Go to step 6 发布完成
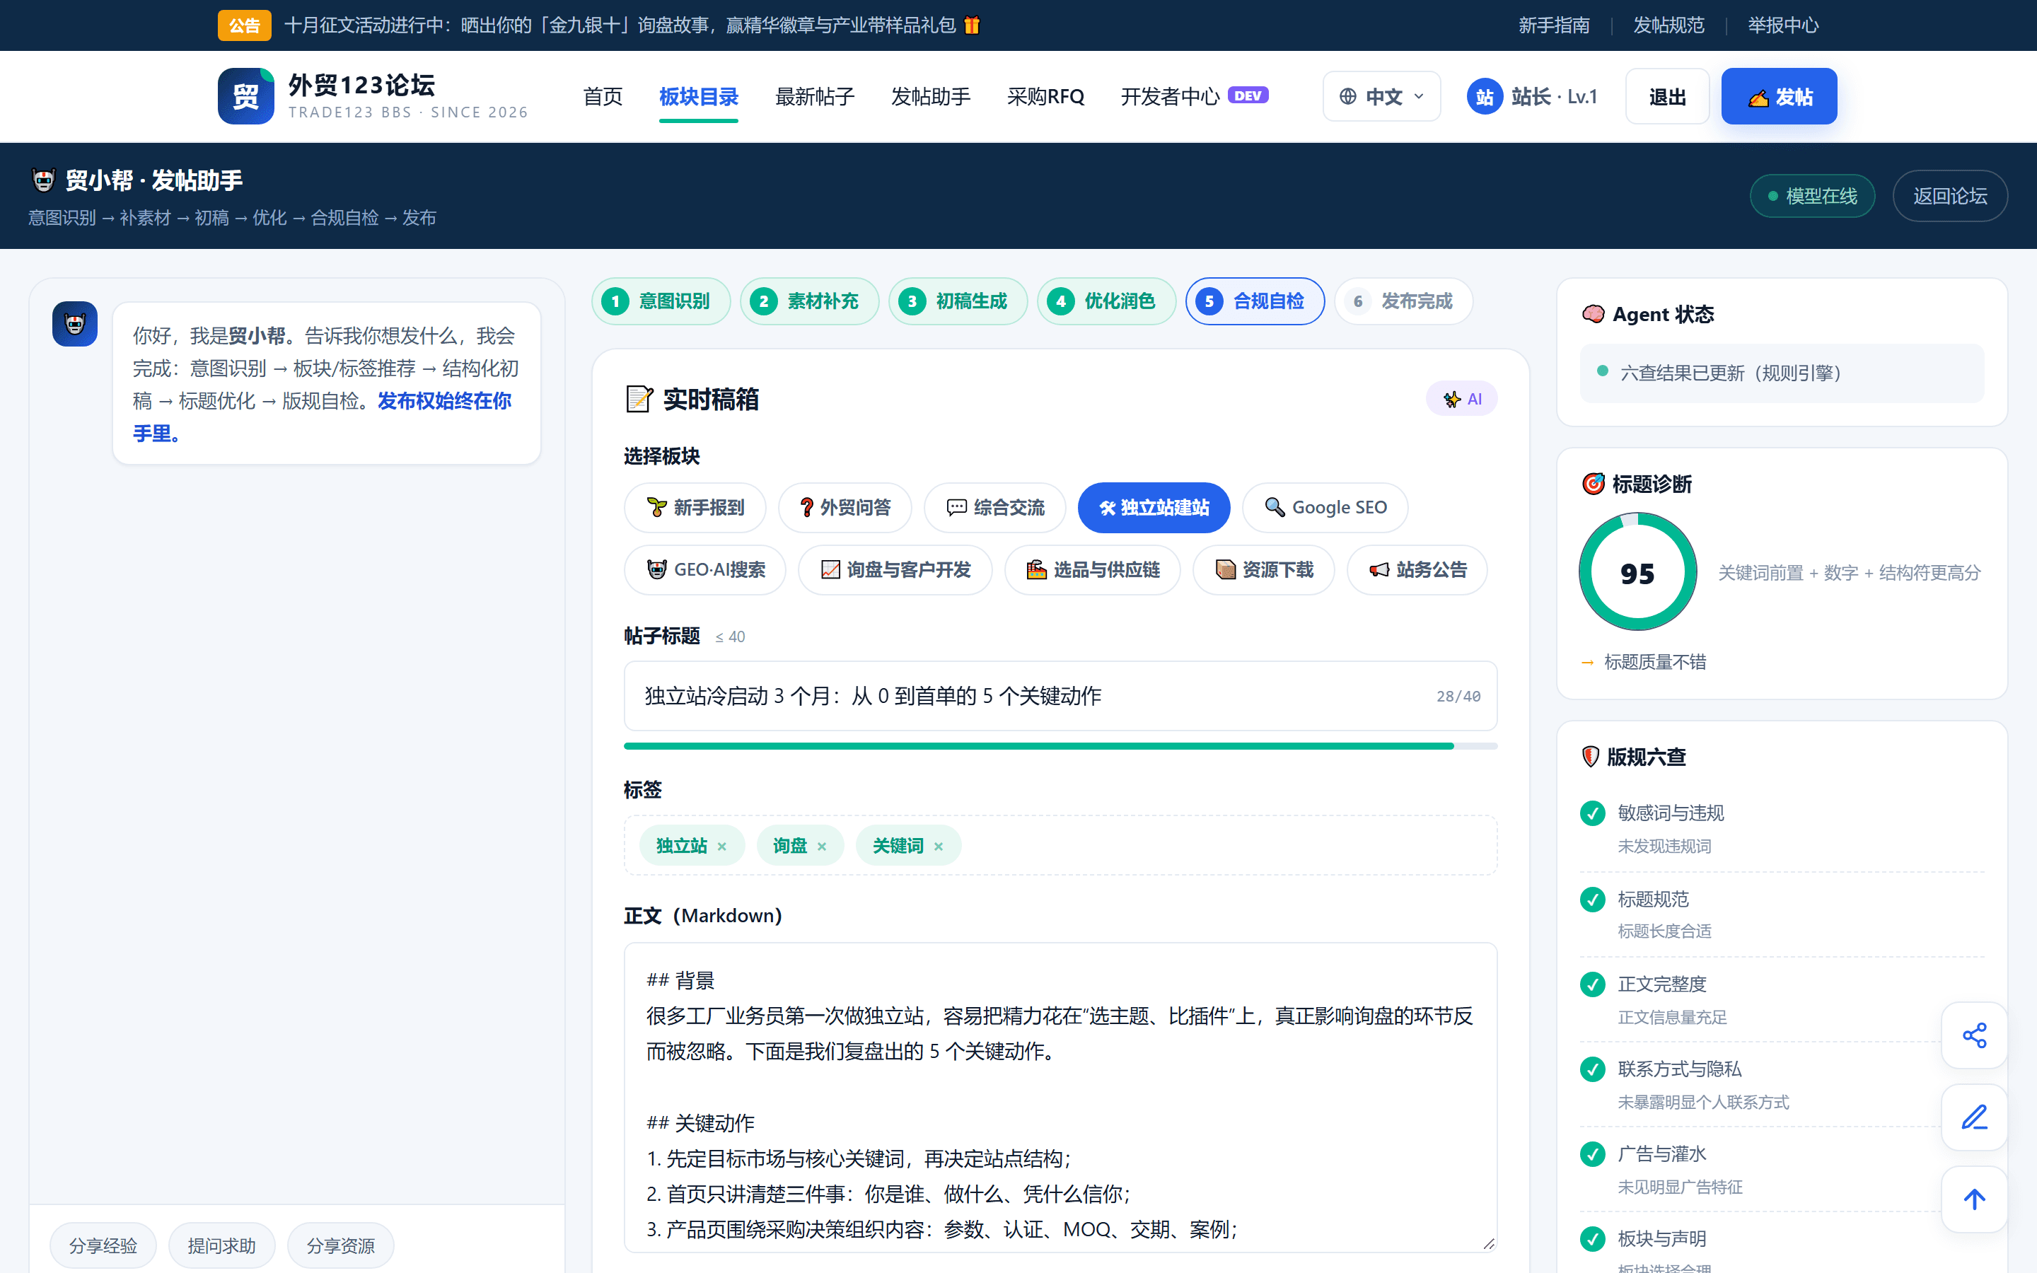The width and height of the screenshot is (2037, 1273). [x=1403, y=301]
